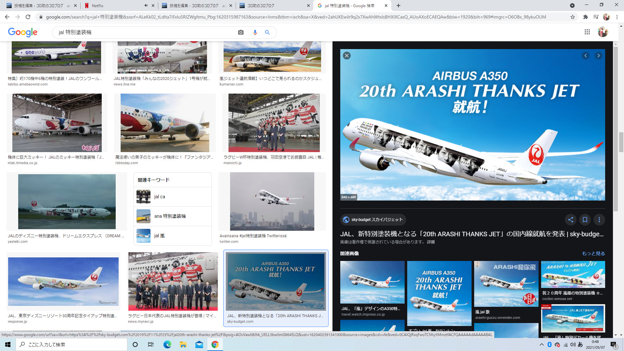Open the media control icon in the toolbar
The image size is (624, 351).
tap(596, 17)
